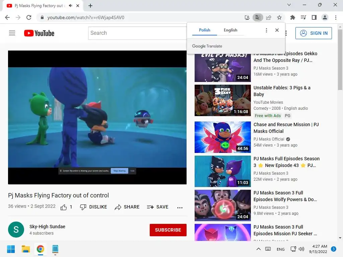
Task: Click the SIGN IN button
Action: click(314, 33)
